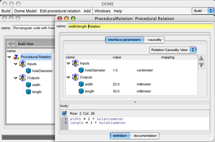Image resolution: width=215 pixels, height=142 pixels.
Task: Collapse the Inputs group in the parameters table
Action: tap(68, 64)
